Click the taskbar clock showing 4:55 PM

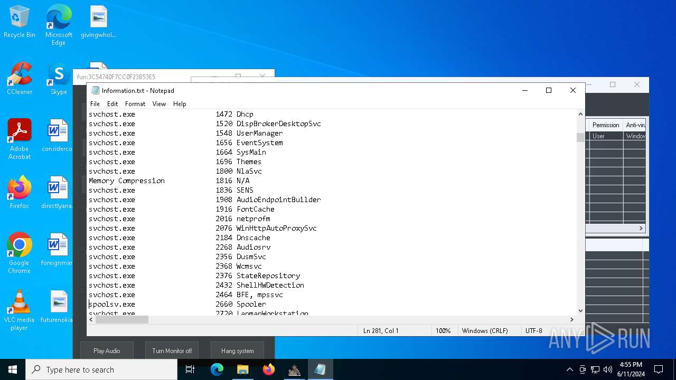point(631,369)
